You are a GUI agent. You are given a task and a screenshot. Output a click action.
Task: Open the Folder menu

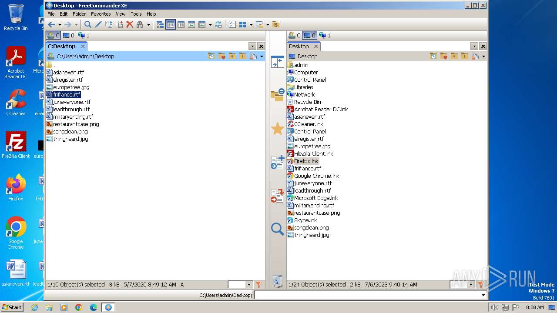click(79, 14)
